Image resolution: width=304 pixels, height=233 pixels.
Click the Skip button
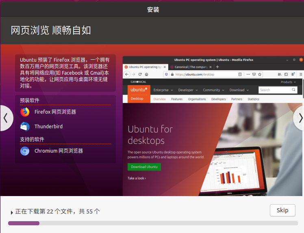pyautogui.click(x=282, y=210)
